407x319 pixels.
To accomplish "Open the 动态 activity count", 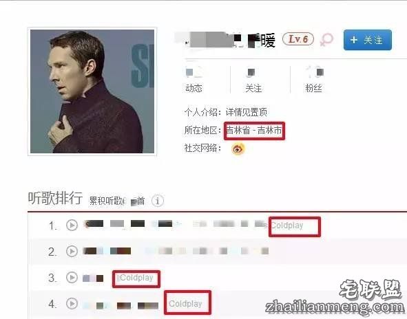I will 194,80.
